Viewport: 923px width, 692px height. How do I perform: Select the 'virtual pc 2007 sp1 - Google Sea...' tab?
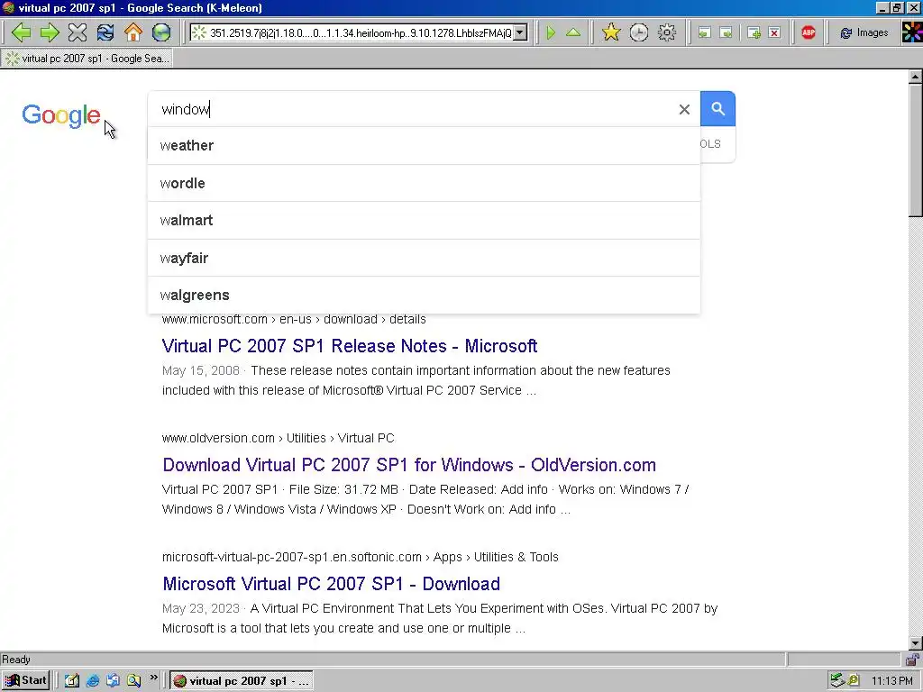(x=87, y=59)
